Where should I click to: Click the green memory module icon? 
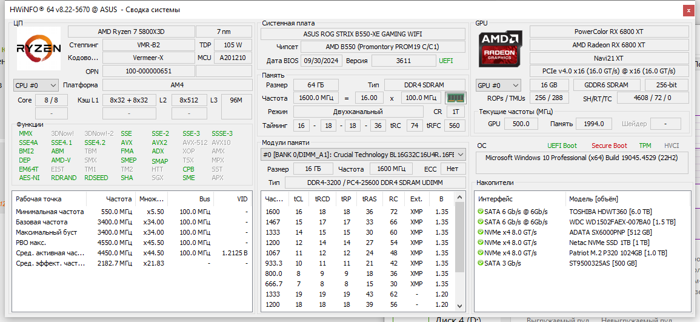pos(456,98)
